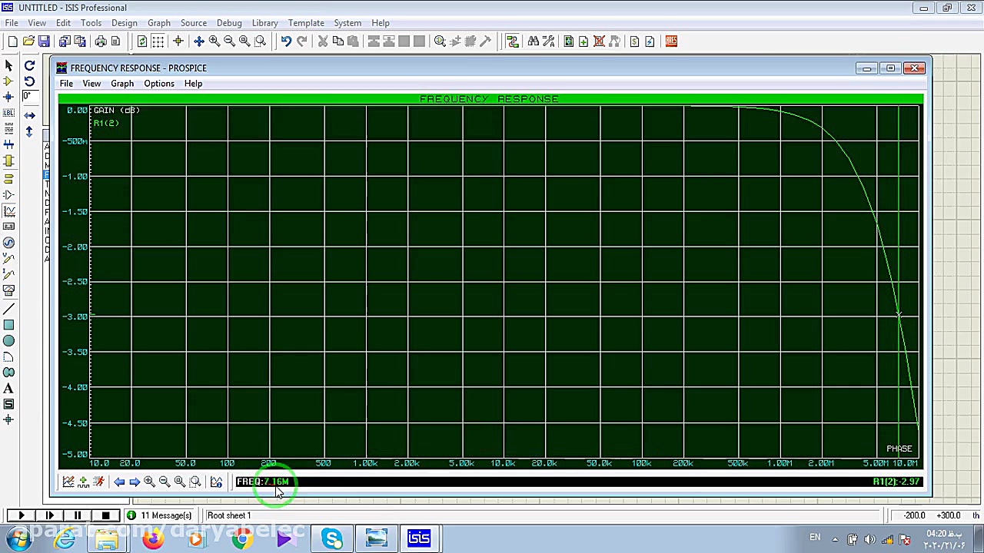Pick the text script 'A' tool
This screenshot has width=984, height=553.
(8, 389)
